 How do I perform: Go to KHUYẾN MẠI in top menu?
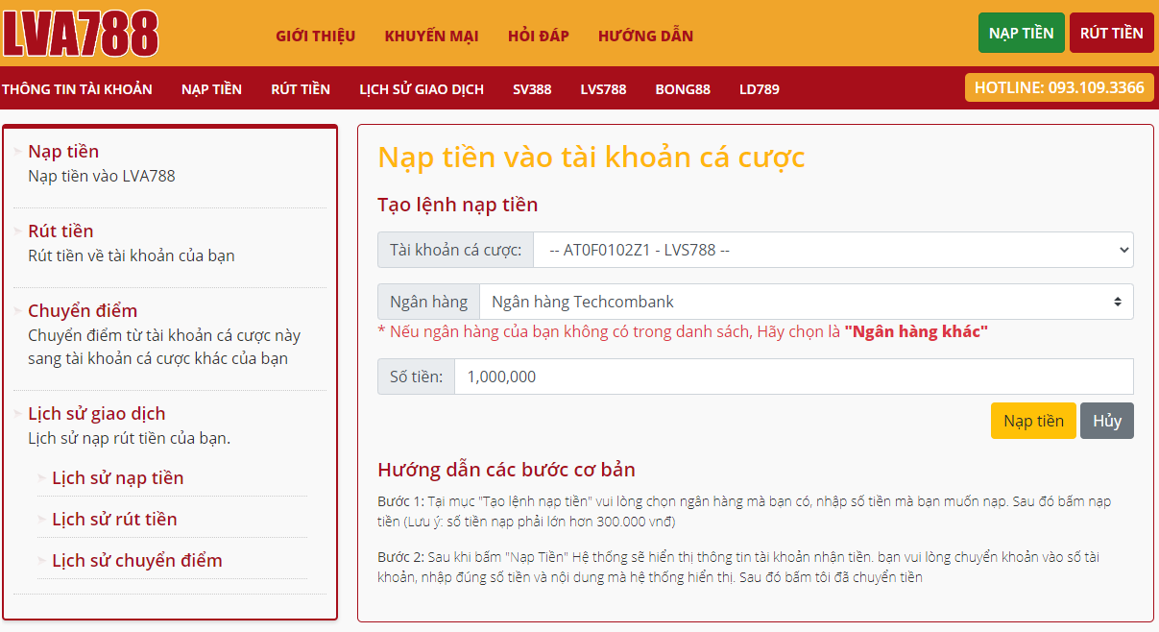[x=432, y=36]
